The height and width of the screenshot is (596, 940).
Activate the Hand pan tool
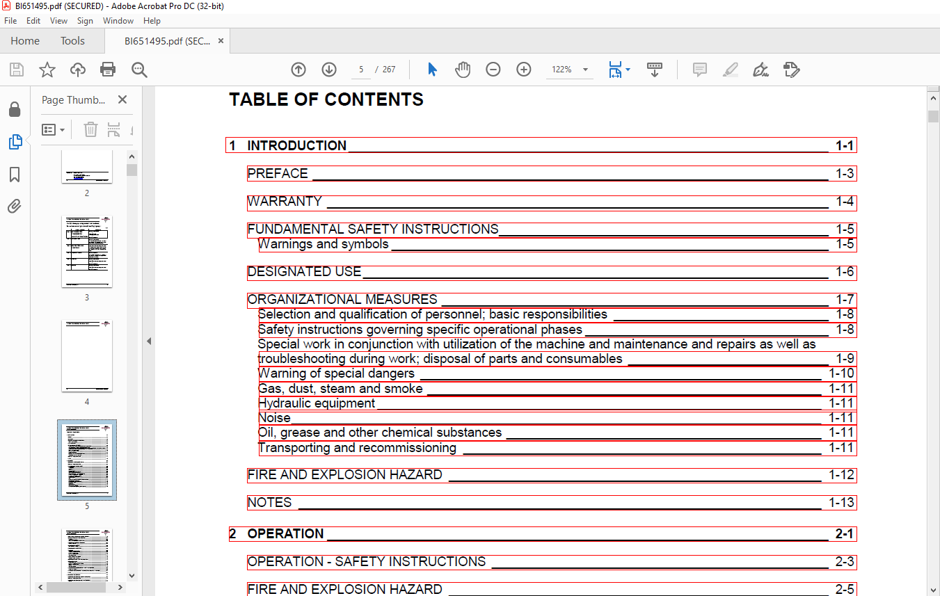pyautogui.click(x=463, y=70)
